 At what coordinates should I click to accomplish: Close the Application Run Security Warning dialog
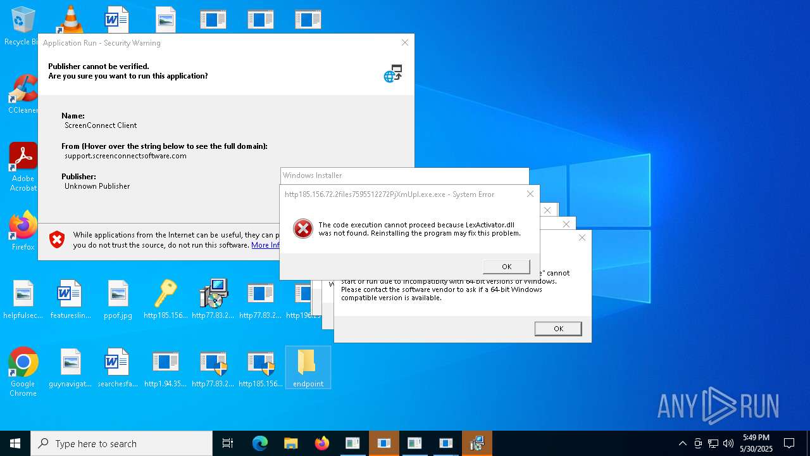[x=405, y=42]
